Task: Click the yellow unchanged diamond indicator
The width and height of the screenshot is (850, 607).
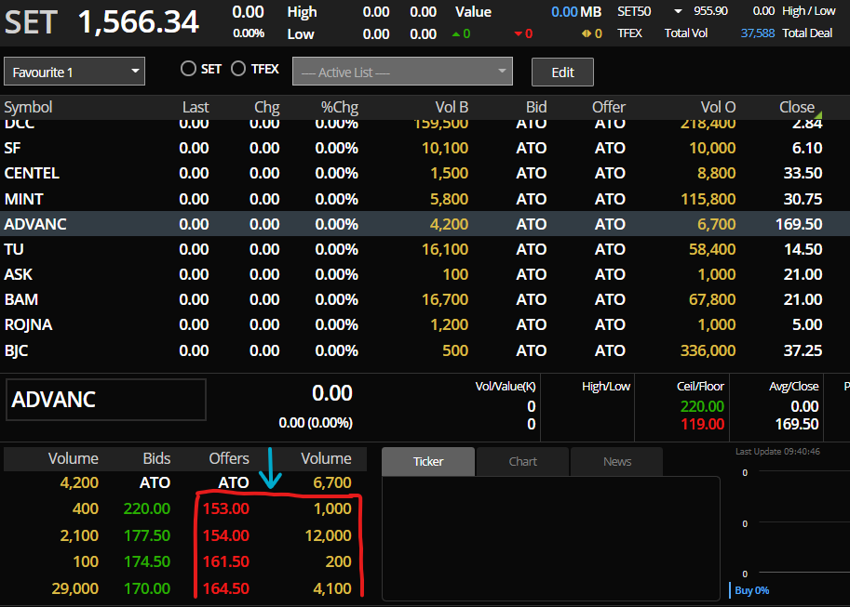Action: click(x=586, y=34)
